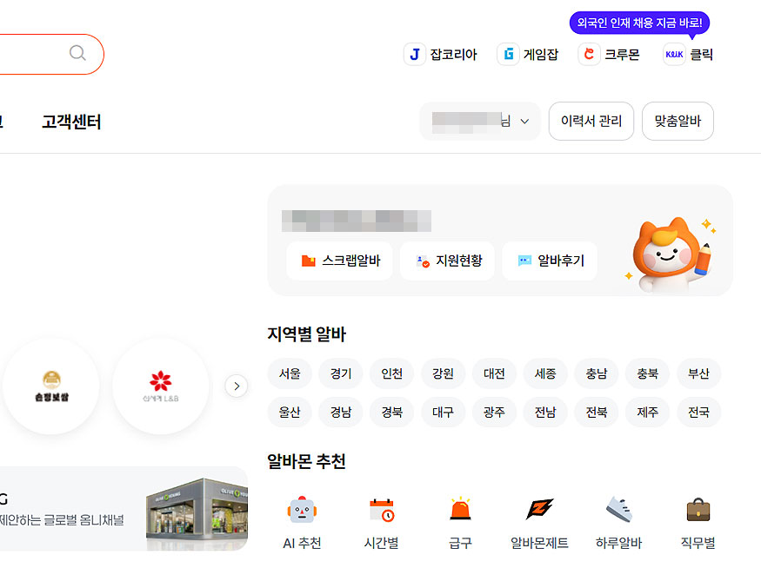761x568 pixels.
Task: Expand the user name account dropdown
Action: coord(480,122)
